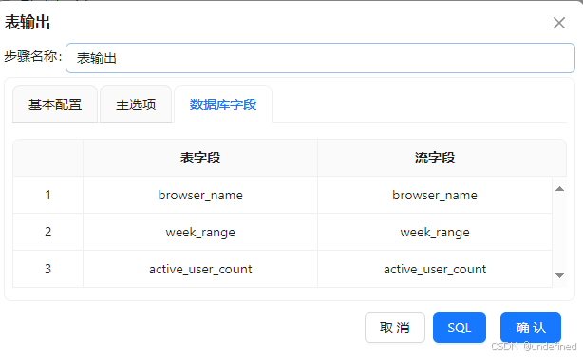583x357 pixels.
Task: Click row number 3 cell
Action: point(48,269)
